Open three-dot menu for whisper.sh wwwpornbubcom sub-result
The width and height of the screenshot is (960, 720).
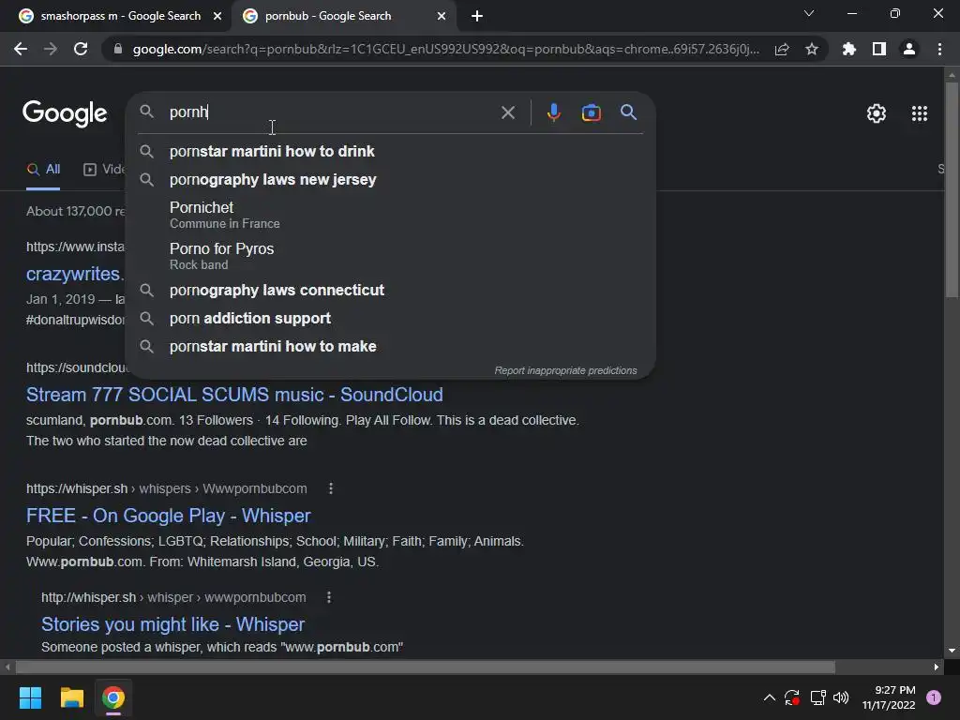[x=329, y=597]
